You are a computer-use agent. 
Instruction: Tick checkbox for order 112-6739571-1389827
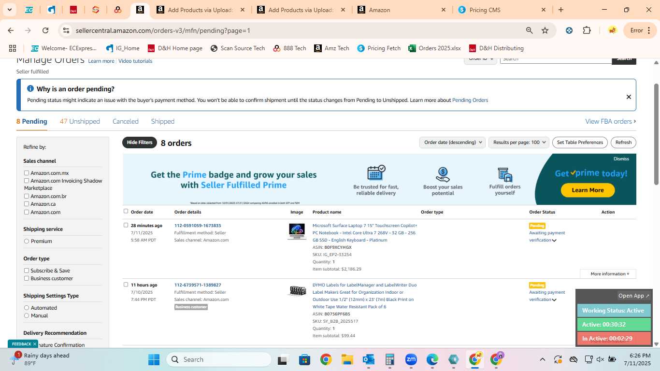pyautogui.click(x=126, y=285)
